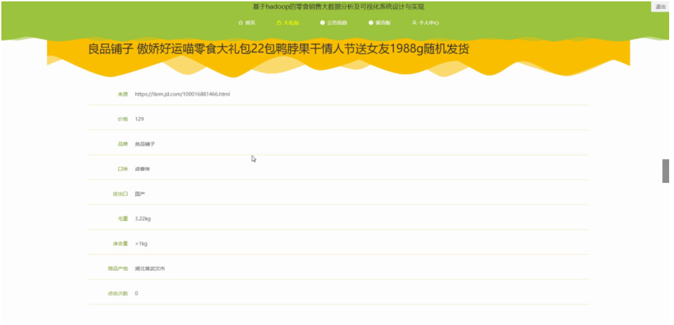Open the 公告信息 navigation item

click(334, 23)
